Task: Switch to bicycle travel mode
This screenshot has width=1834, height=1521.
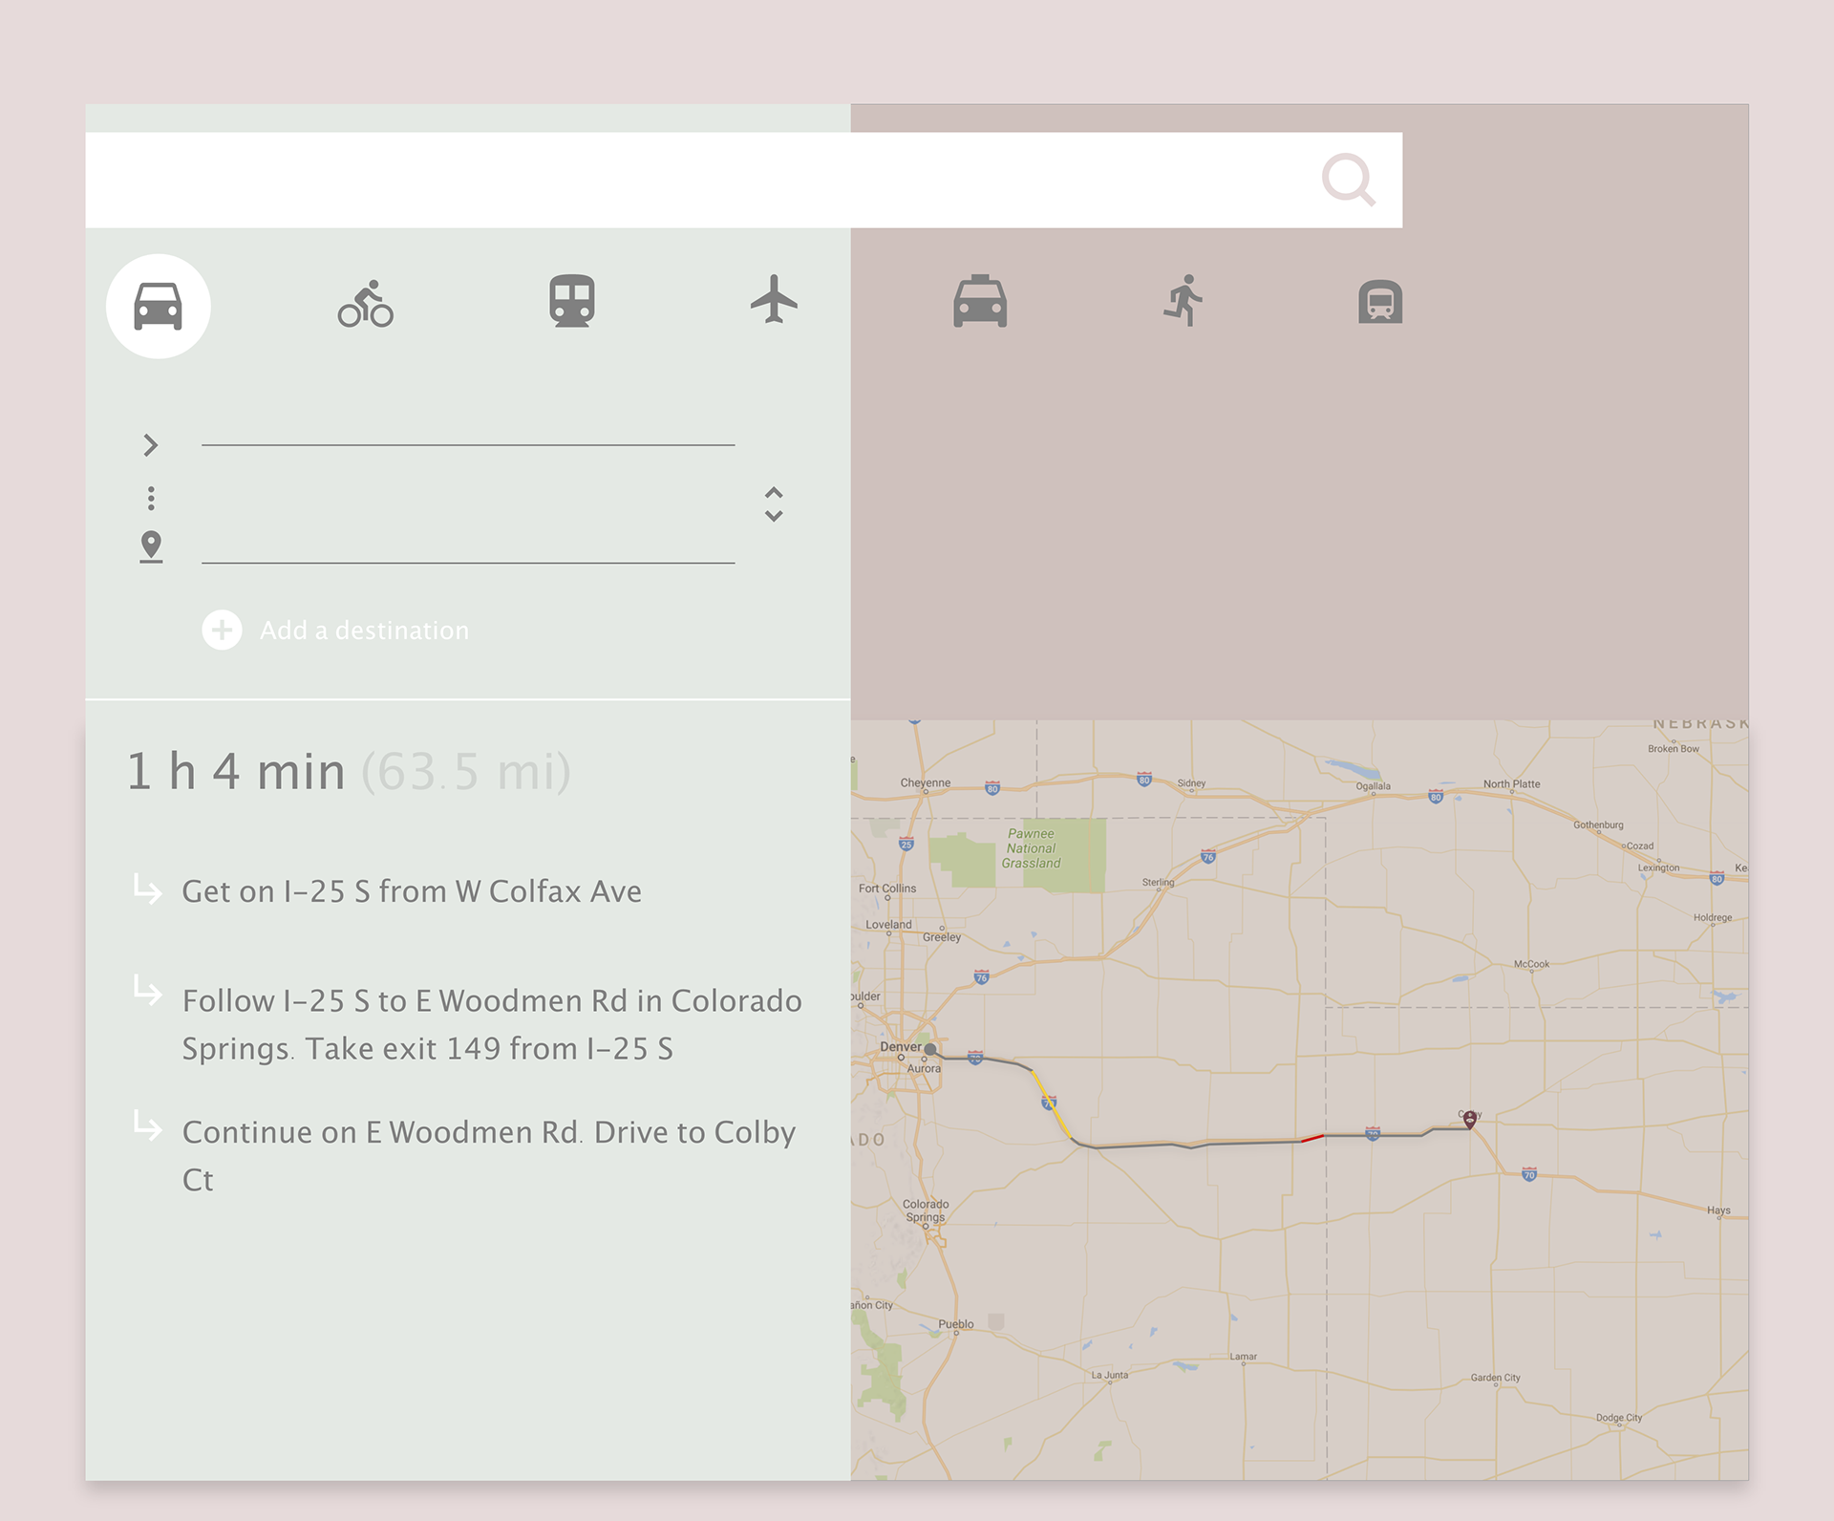Action: [365, 304]
